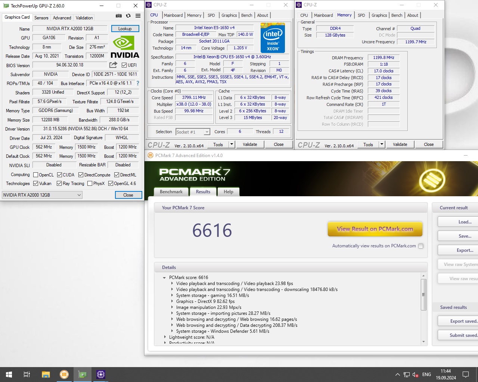The width and height of the screenshot is (478, 382).
Task: Toggle the Ray Tracing checkbox
Action: [59, 183]
